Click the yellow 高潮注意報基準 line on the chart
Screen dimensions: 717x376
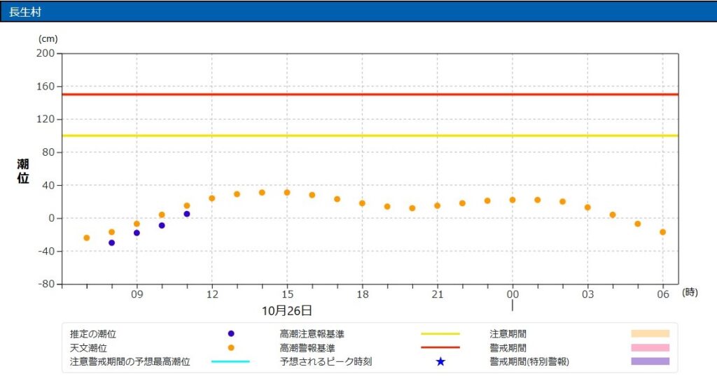coord(370,136)
